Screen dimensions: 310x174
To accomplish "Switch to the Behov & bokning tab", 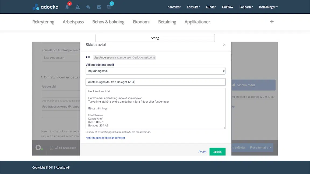I will tap(108, 22).
